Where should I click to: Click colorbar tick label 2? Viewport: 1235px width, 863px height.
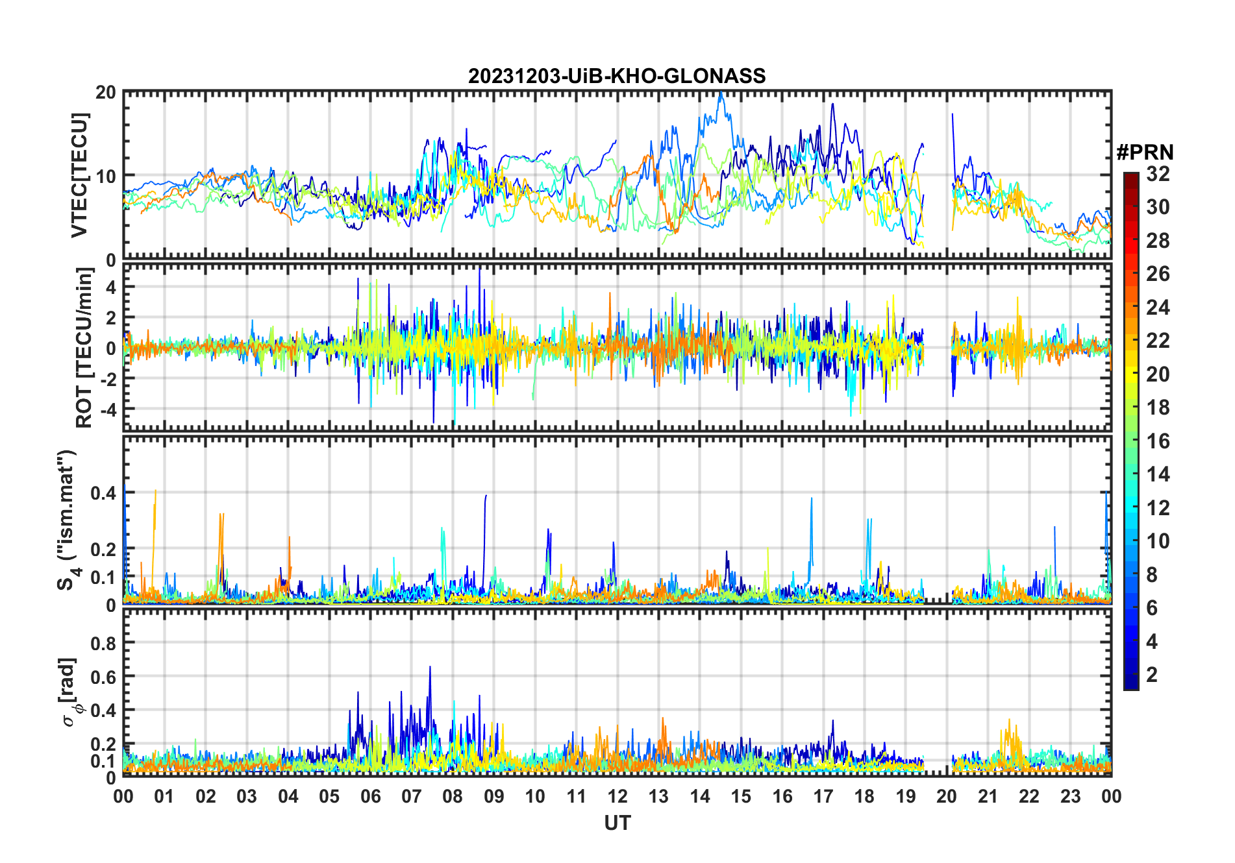pos(1152,674)
